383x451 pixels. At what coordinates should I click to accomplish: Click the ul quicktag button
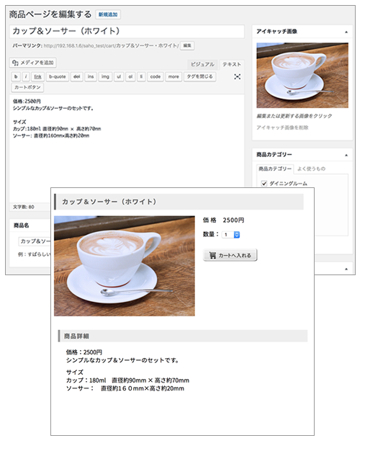[x=119, y=76]
